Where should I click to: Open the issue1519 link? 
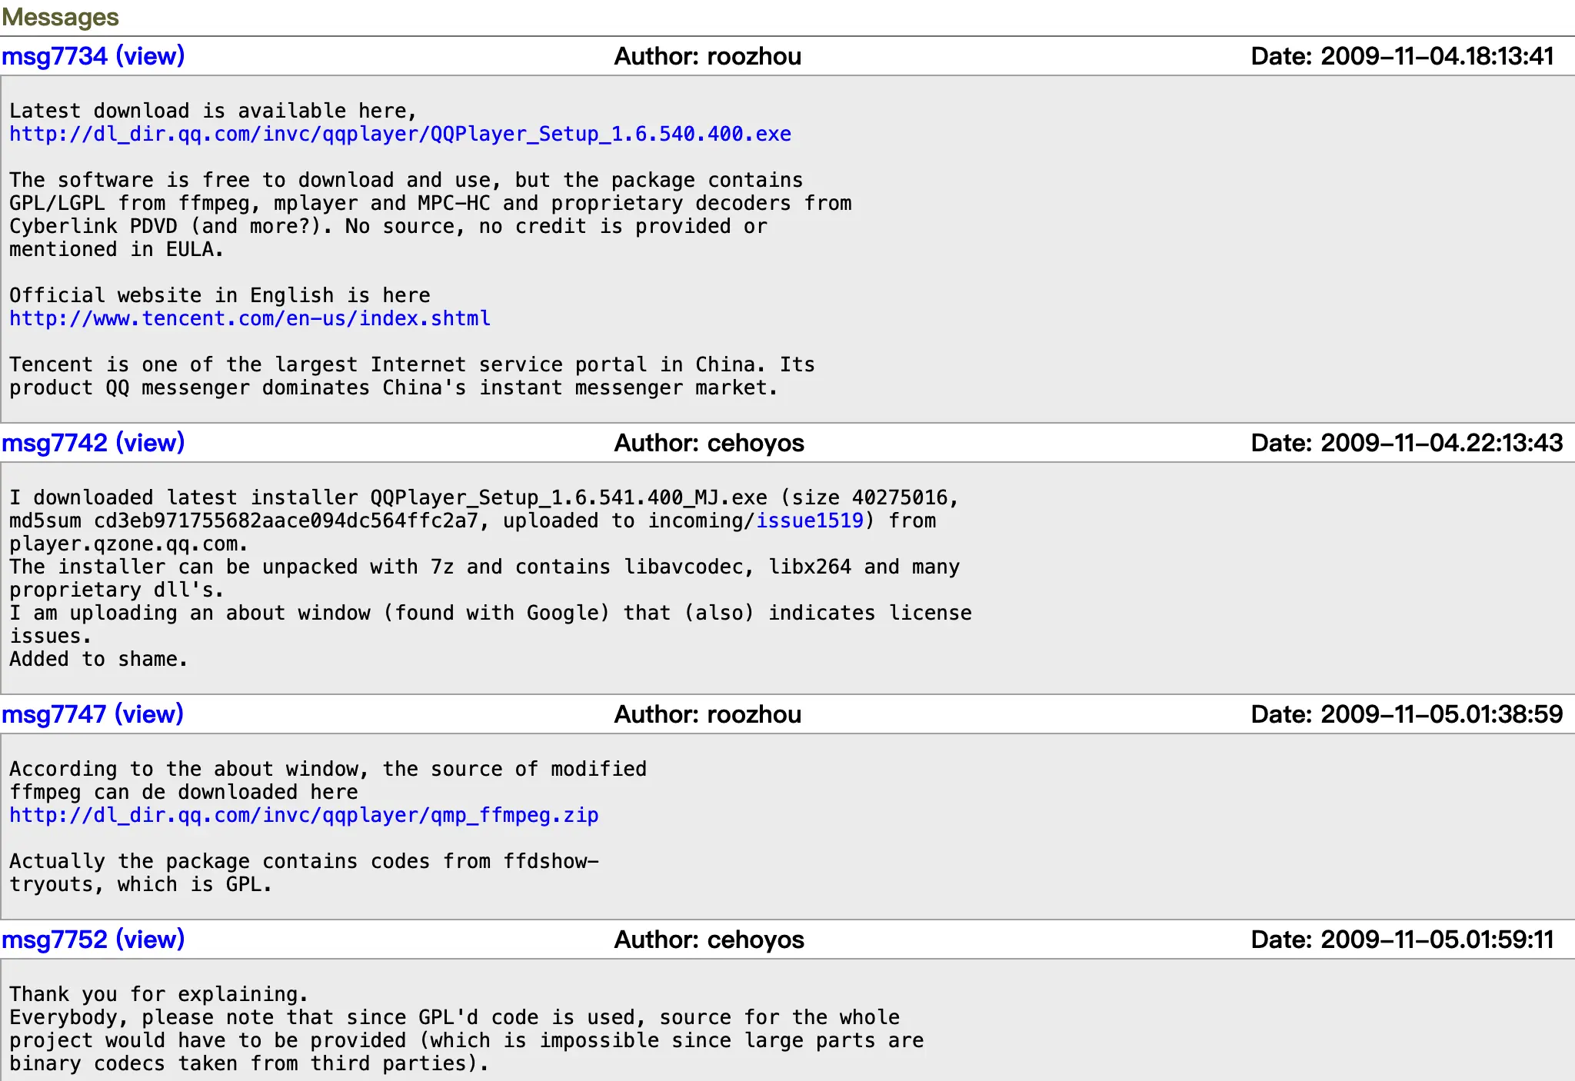(x=810, y=521)
